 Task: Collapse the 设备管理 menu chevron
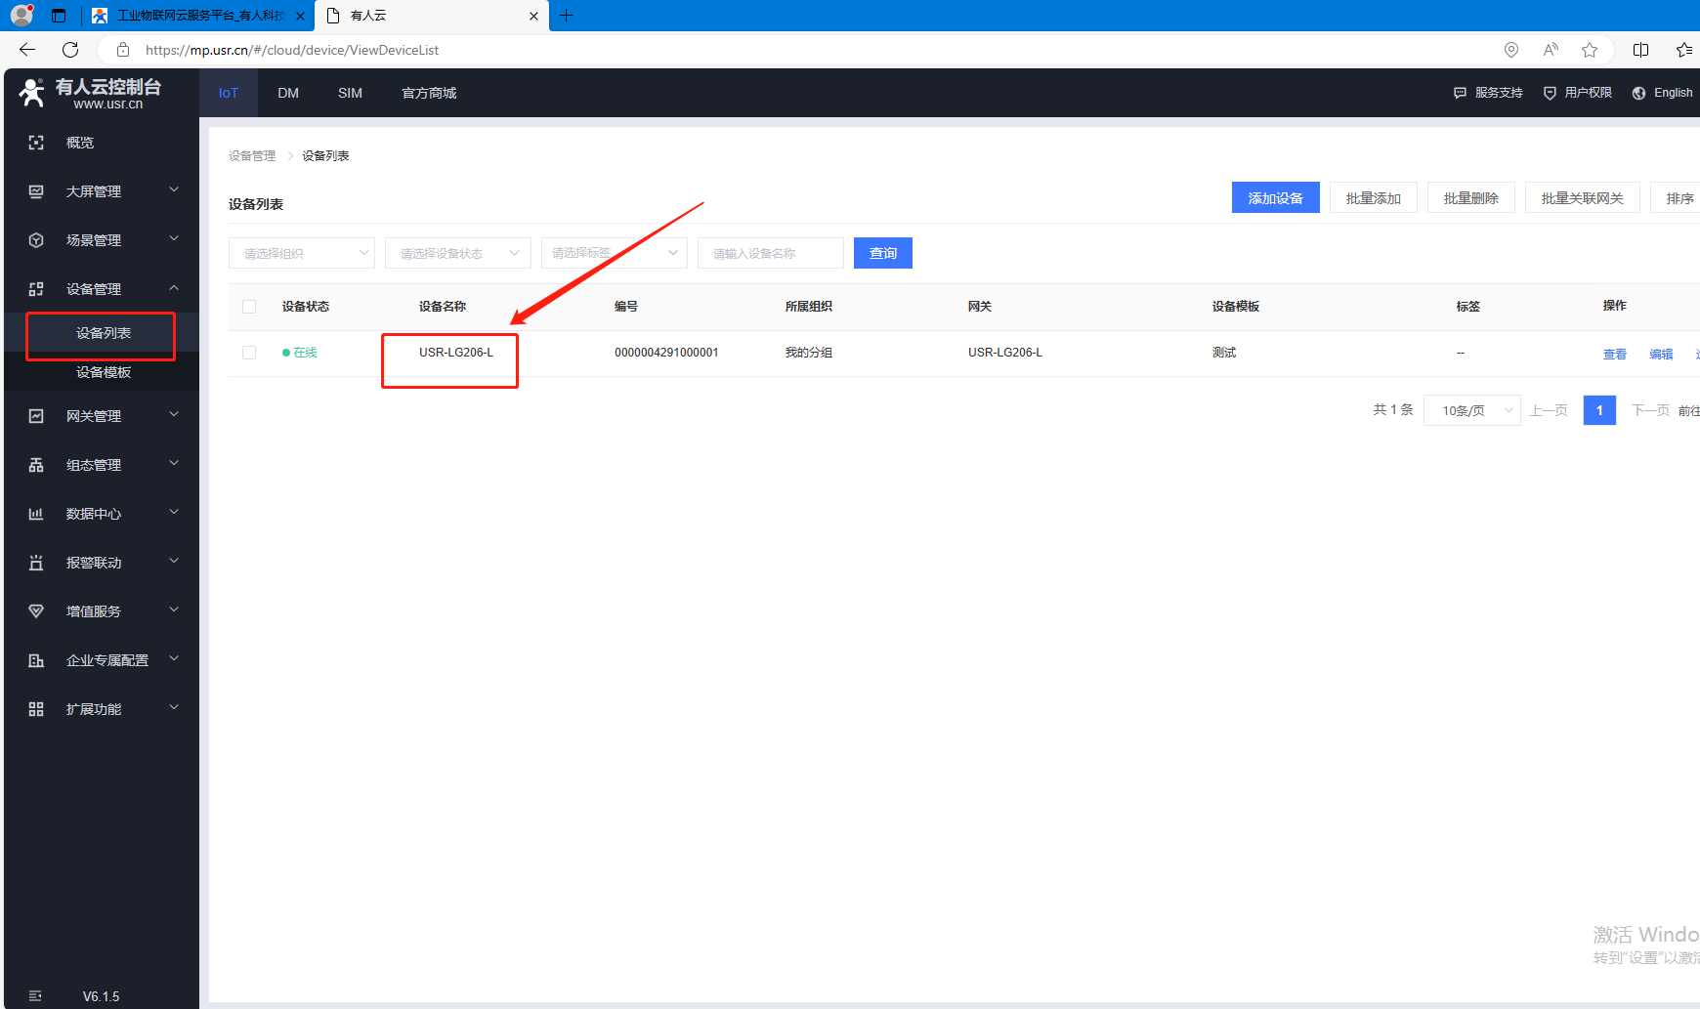pos(174,287)
